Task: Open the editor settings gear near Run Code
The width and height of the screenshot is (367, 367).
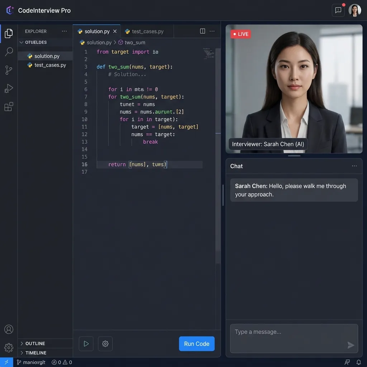Action: click(x=105, y=343)
